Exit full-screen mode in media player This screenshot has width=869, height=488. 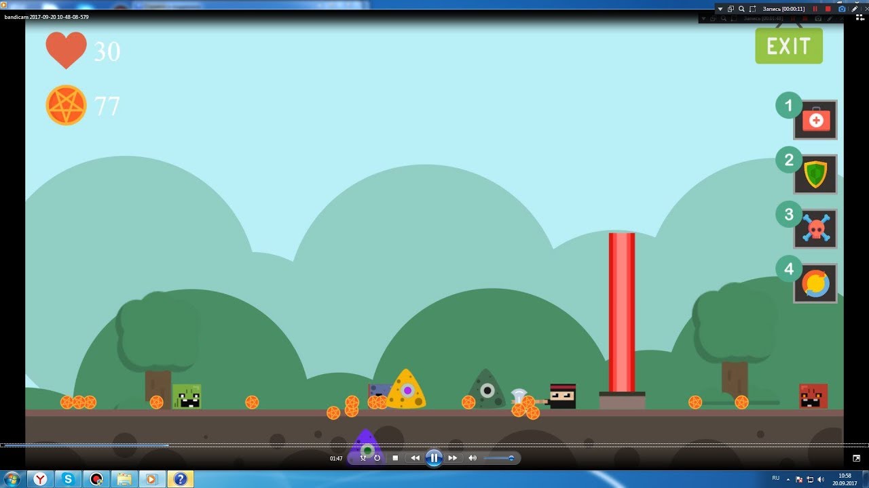[x=856, y=458]
